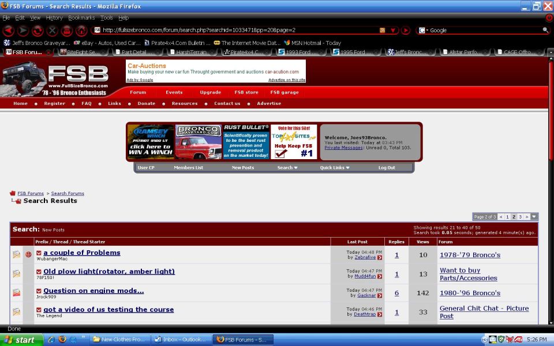Open User CP in forum navbar
Screen dimensions: 554x346
[146, 168]
